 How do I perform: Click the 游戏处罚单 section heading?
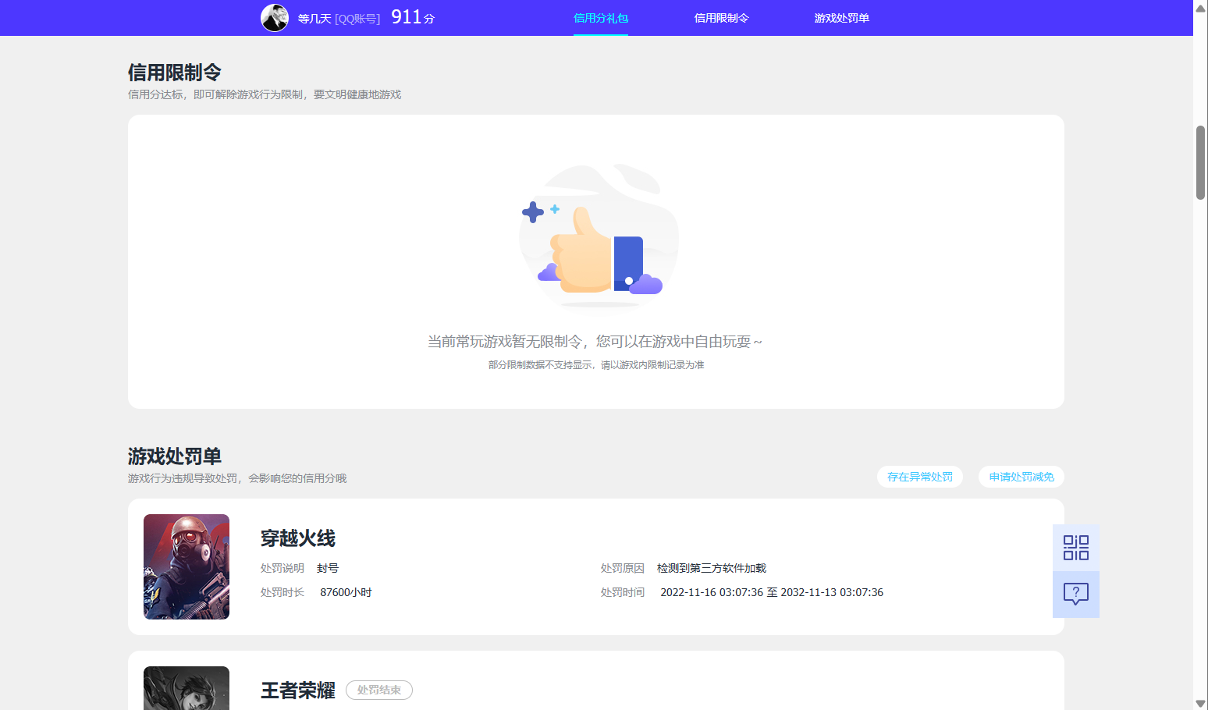click(175, 456)
